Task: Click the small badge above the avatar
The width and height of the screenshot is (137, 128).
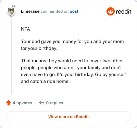Action: click(x=14, y=7)
